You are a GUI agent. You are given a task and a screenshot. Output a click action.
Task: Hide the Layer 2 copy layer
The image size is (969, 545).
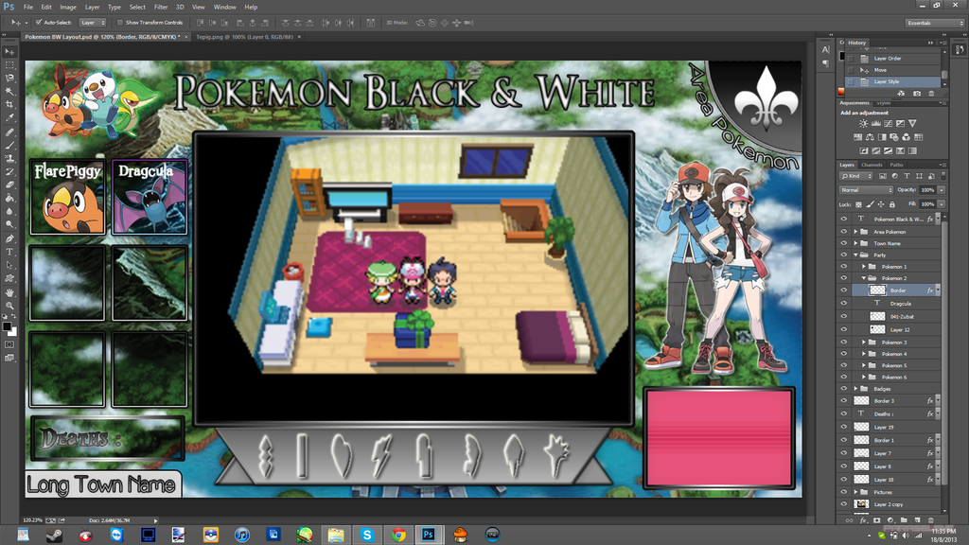[x=843, y=504]
